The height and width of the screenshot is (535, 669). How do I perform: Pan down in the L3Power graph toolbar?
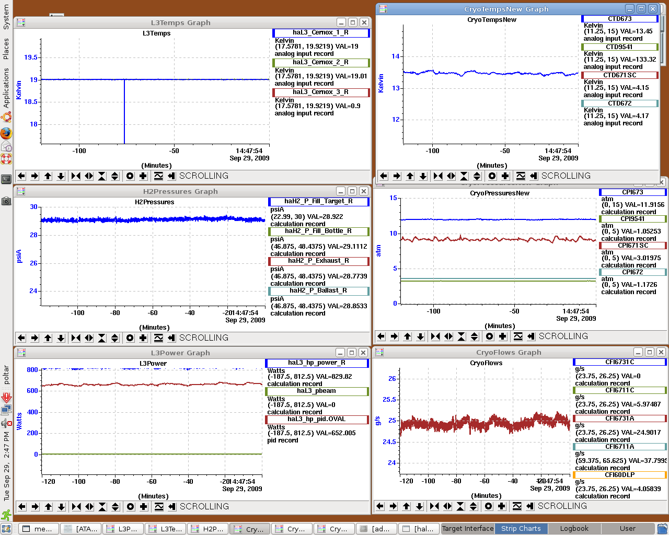click(62, 507)
